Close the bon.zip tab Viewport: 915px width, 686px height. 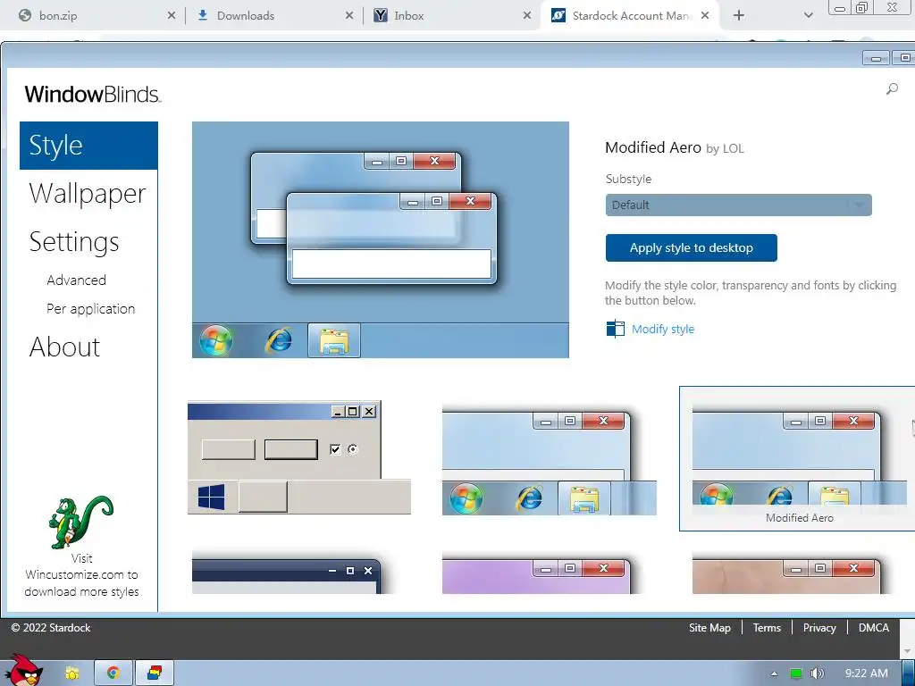(x=171, y=16)
